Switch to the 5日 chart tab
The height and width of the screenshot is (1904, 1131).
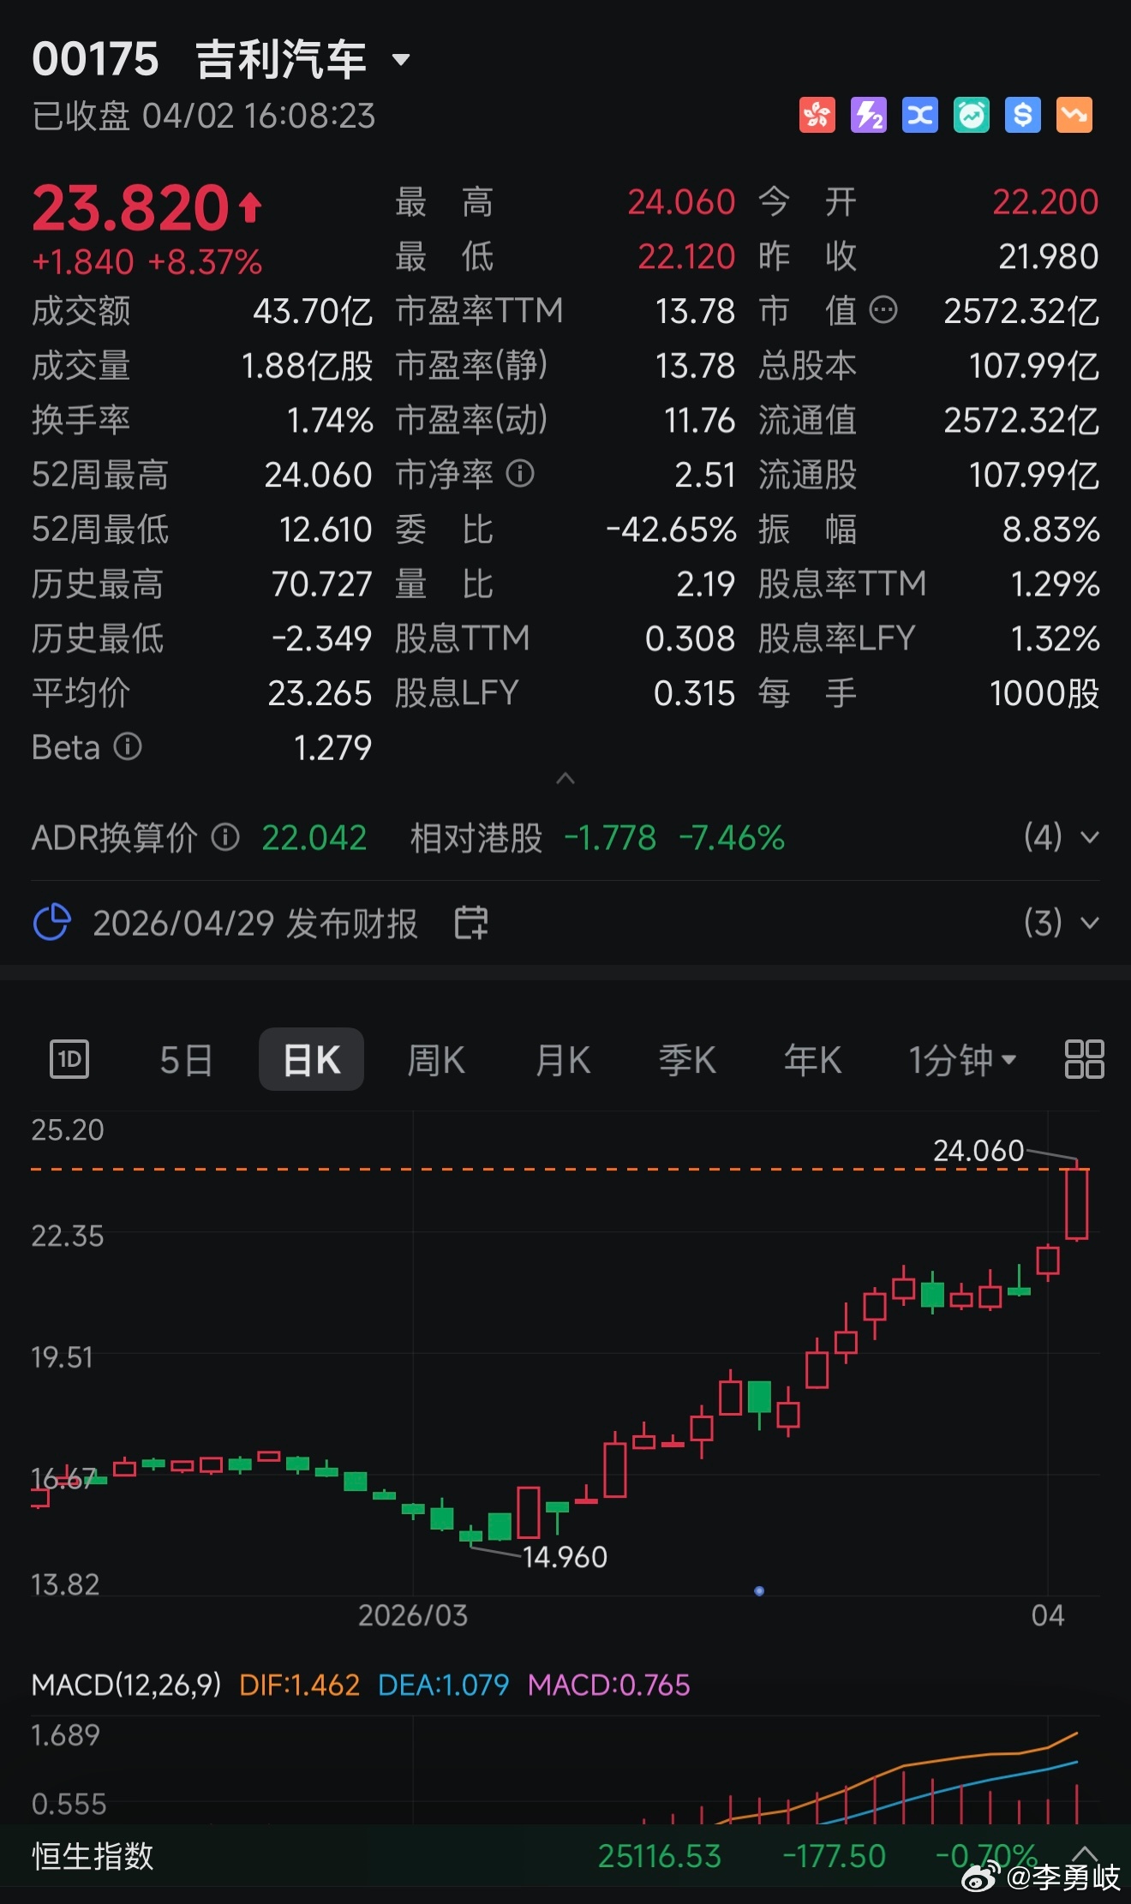pyautogui.click(x=186, y=1060)
